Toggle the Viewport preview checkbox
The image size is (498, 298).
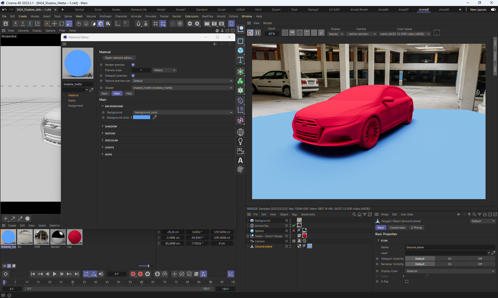tap(133, 76)
